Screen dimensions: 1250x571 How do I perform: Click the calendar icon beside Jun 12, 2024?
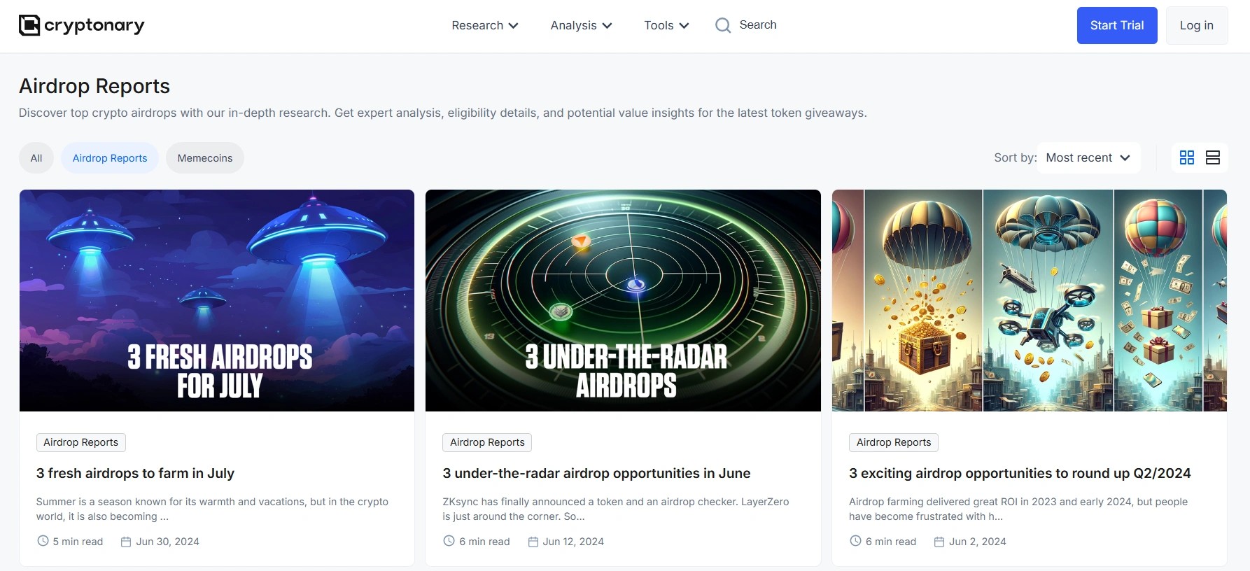(x=533, y=542)
